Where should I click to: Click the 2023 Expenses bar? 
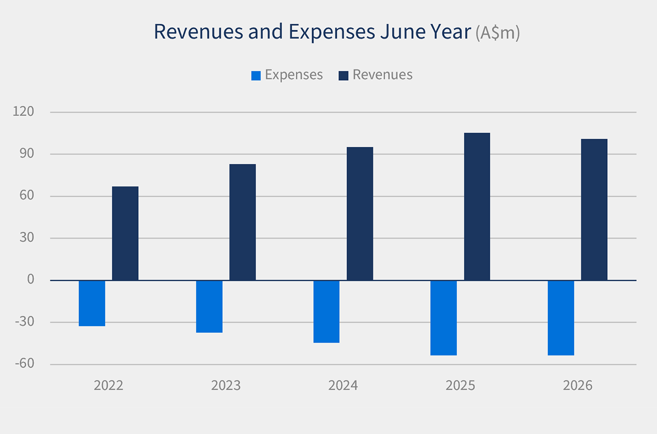pos(209,307)
